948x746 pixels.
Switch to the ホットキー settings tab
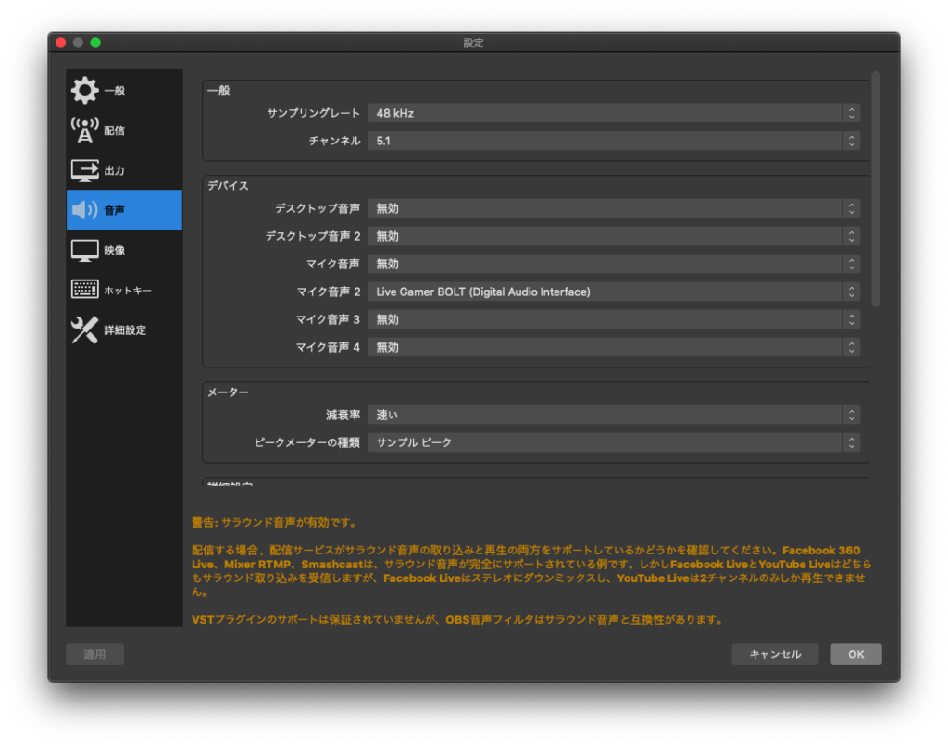click(x=124, y=291)
